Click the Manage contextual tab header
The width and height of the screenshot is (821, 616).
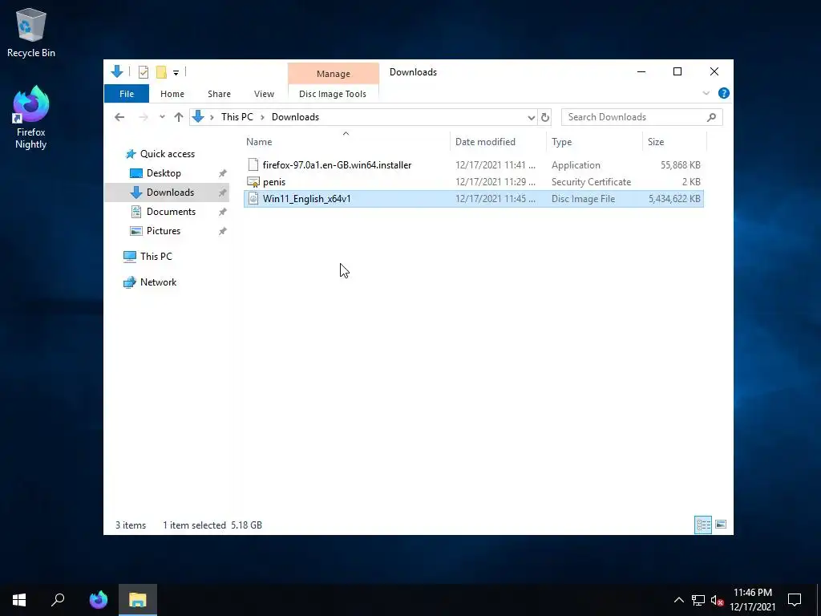coord(333,74)
